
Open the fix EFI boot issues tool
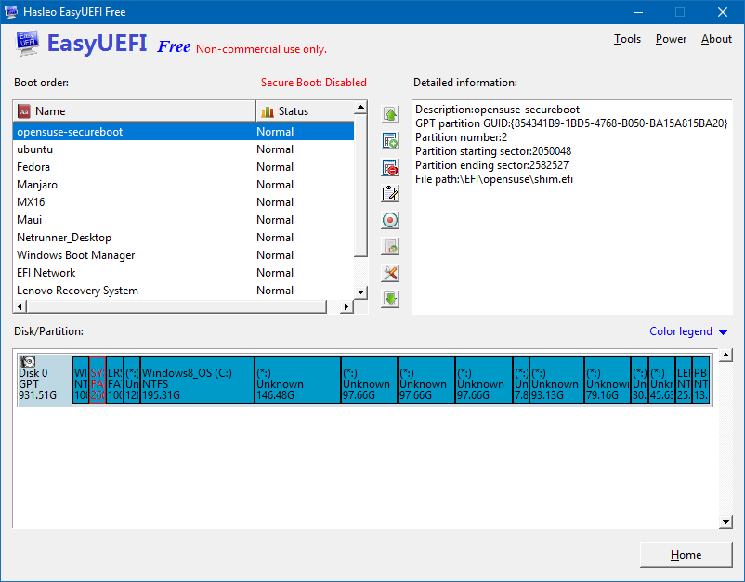390,272
